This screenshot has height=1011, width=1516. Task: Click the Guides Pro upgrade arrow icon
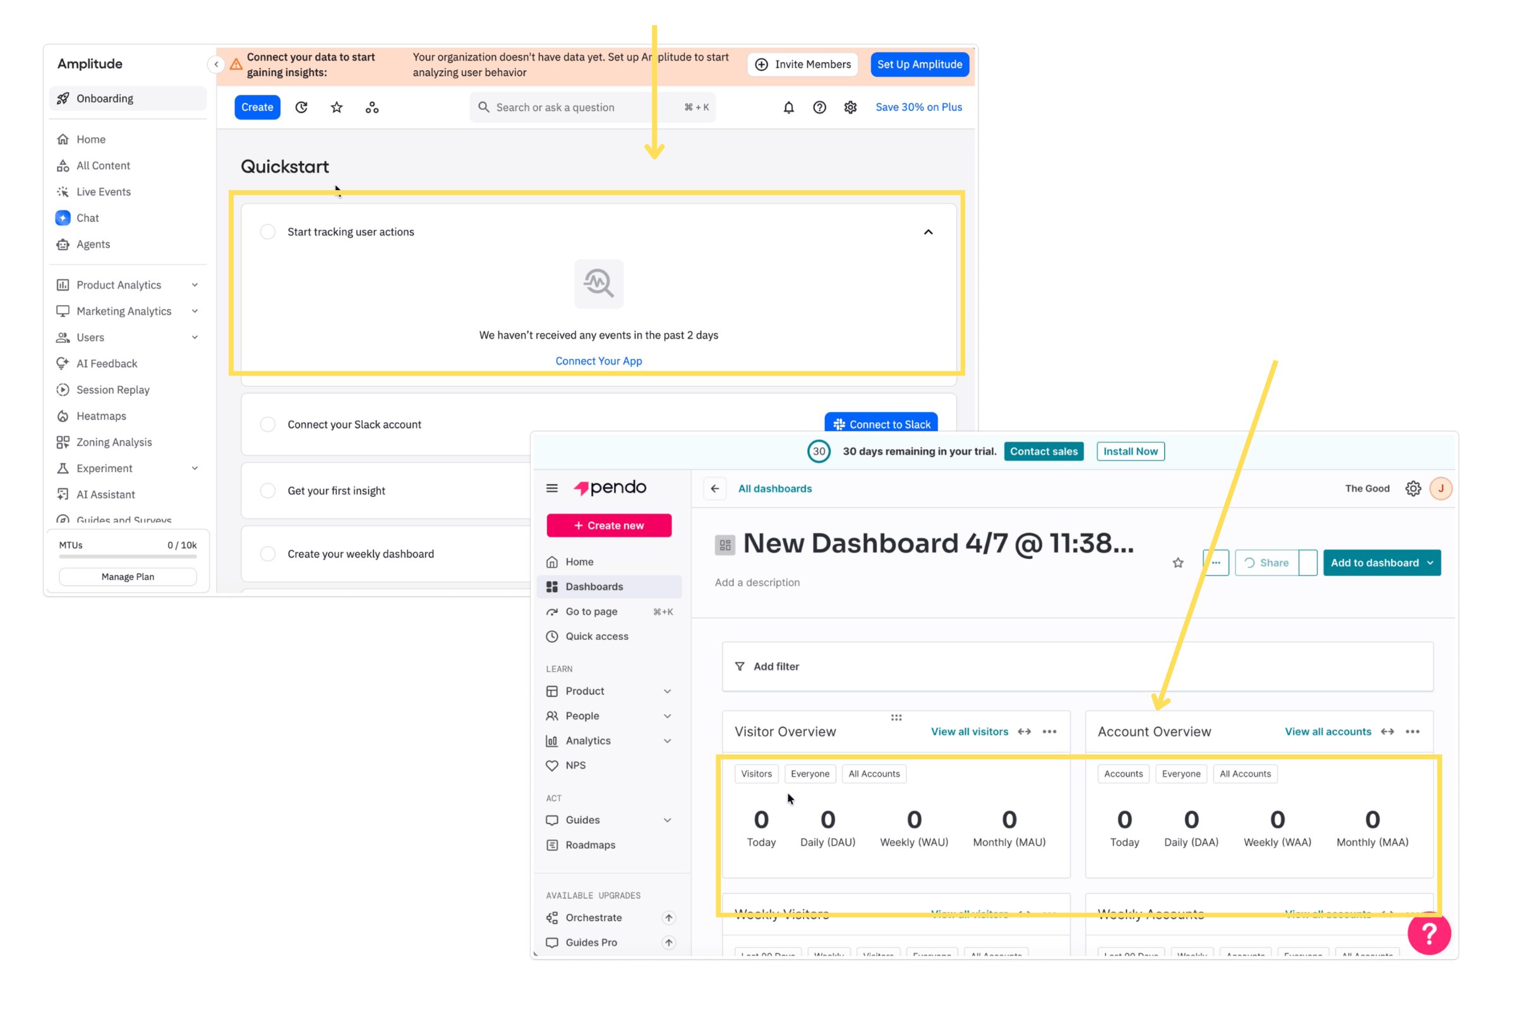(668, 943)
